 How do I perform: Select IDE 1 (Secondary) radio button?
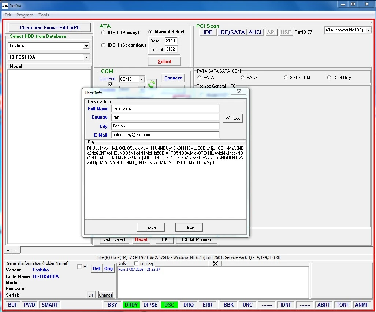(103, 45)
